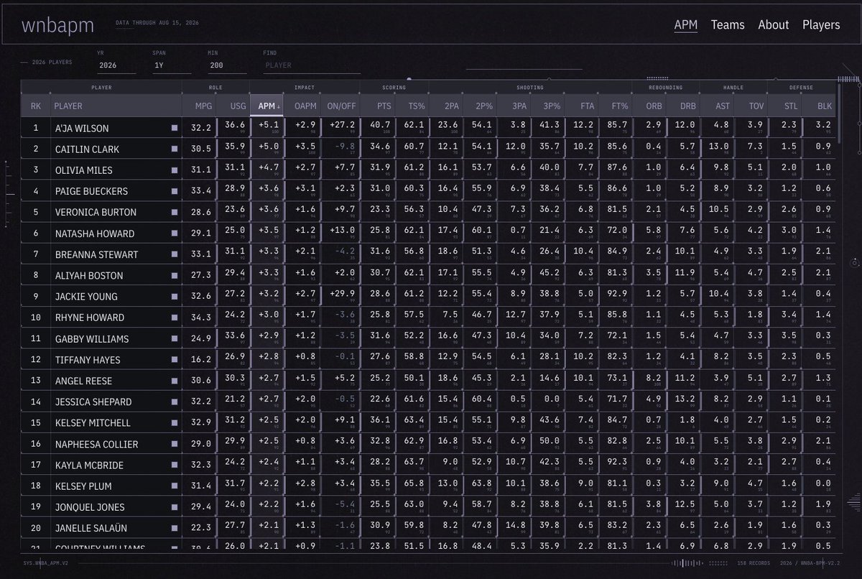Sort by the ON/OFF column header

pos(341,106)
